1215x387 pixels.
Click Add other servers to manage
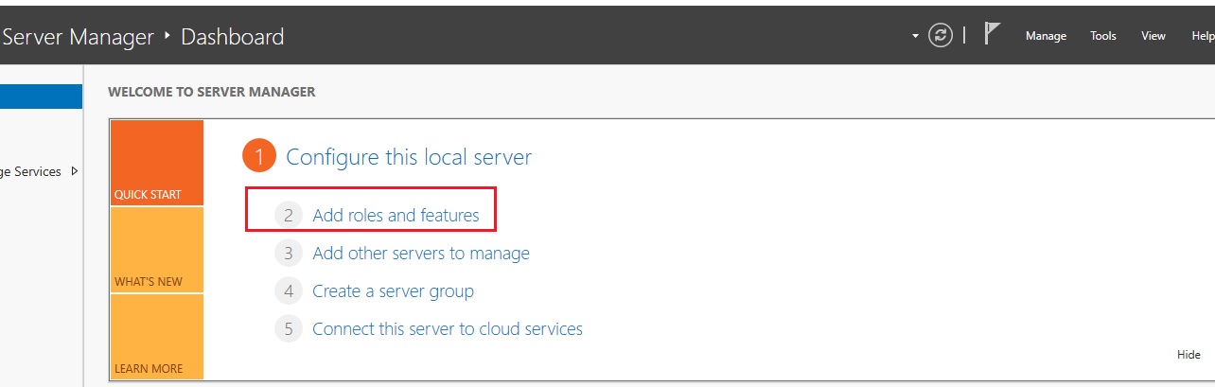tap(421, 254)
